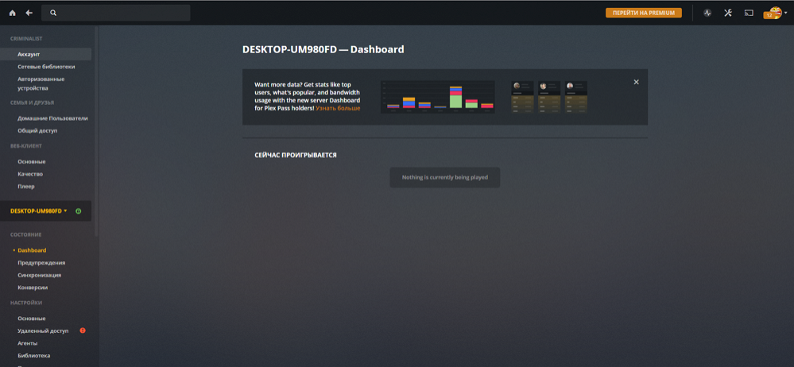Image resolution: width=794 pixels, height=367 pixels.
Task: Click the DESKTOP-UM980FD — Dashboard title
Action: [323, 49]
